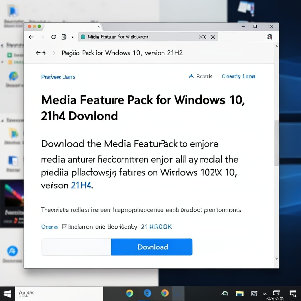
Task: Click the '21H4' version link in paragraph
Action: pyautogui.click(x=81, y=185)
